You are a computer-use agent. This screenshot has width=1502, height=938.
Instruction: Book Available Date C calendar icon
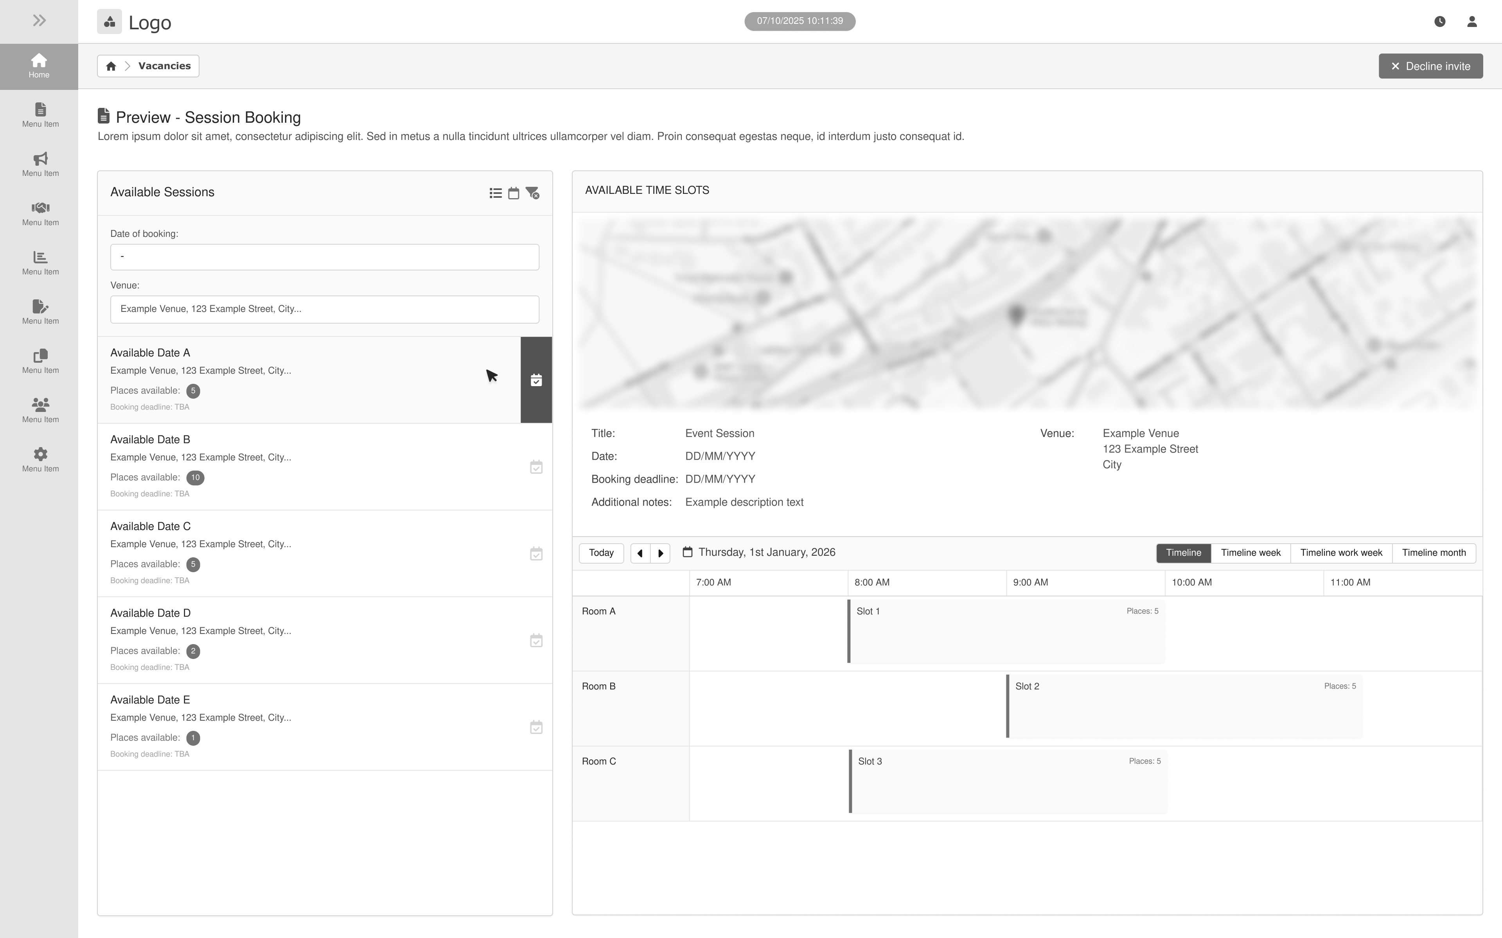point(536,554)
